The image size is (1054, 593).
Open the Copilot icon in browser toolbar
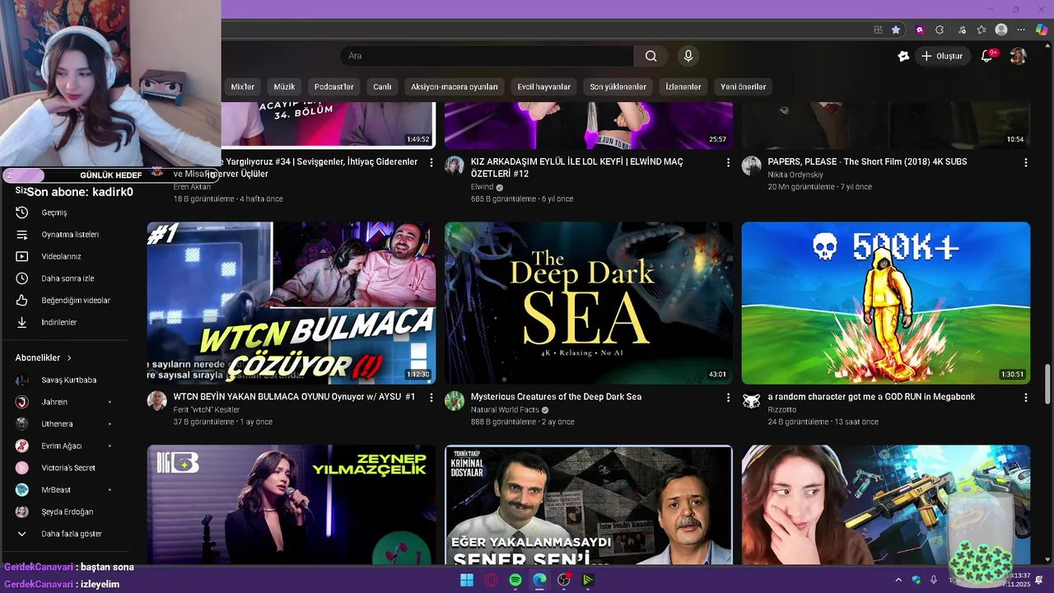pos(1042,30)
